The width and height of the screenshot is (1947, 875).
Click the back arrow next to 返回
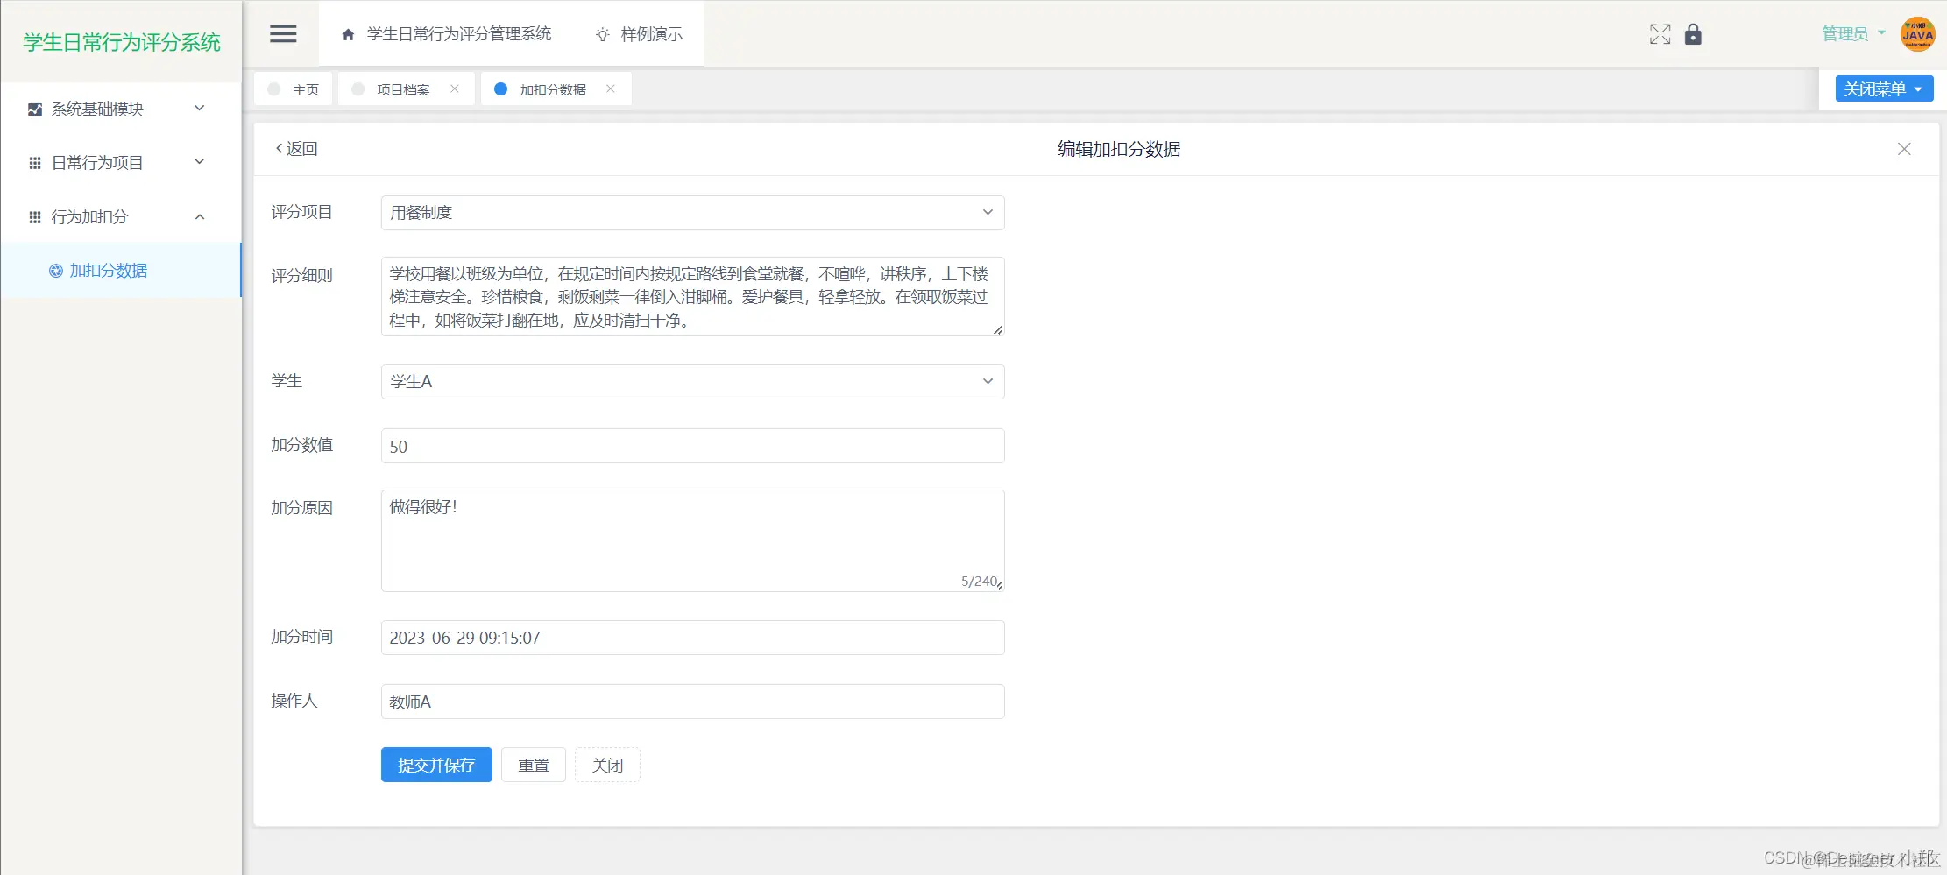coord(280,148)
